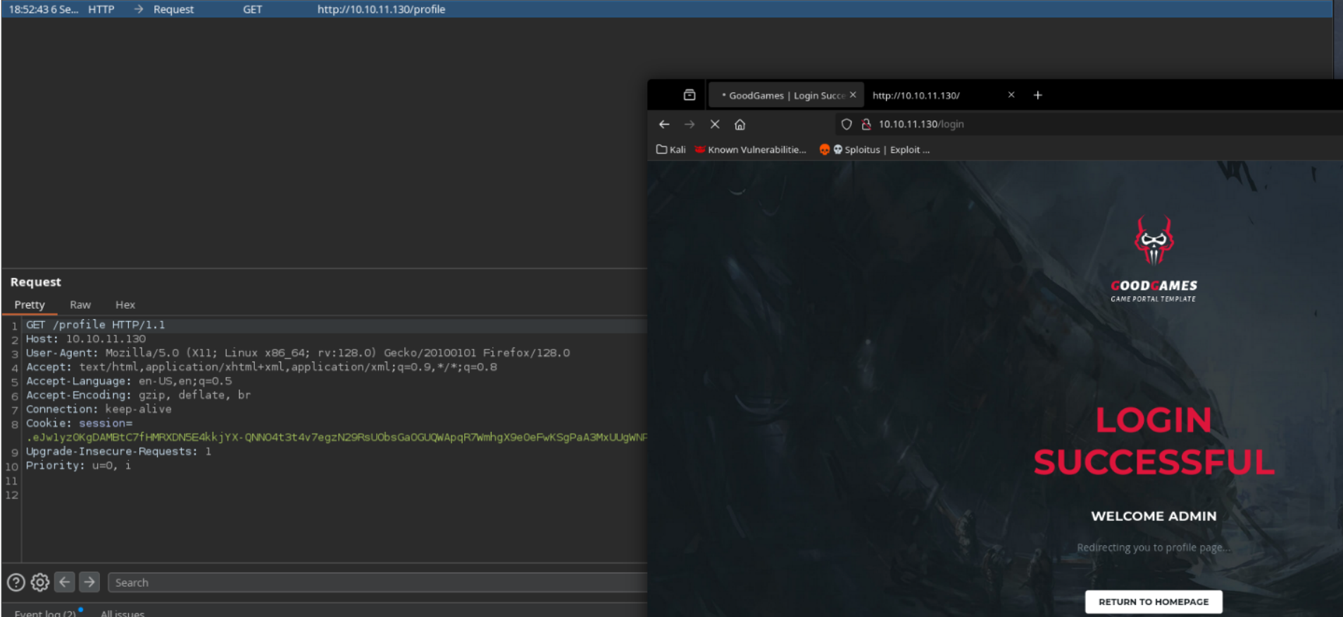Open Firefox recent browsing view icon
The height and width of the screenshot is (617, 1343).
click(689, 95)
